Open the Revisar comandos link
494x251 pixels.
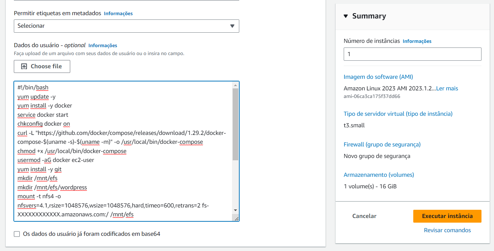click(x=447, y=230)
